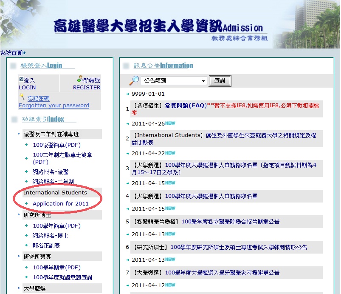This screenshot has width=341, height=294.
Task: Click the 高雄醫學大學招生入學資訊 Admission banner title
Action: pos(158,26)
